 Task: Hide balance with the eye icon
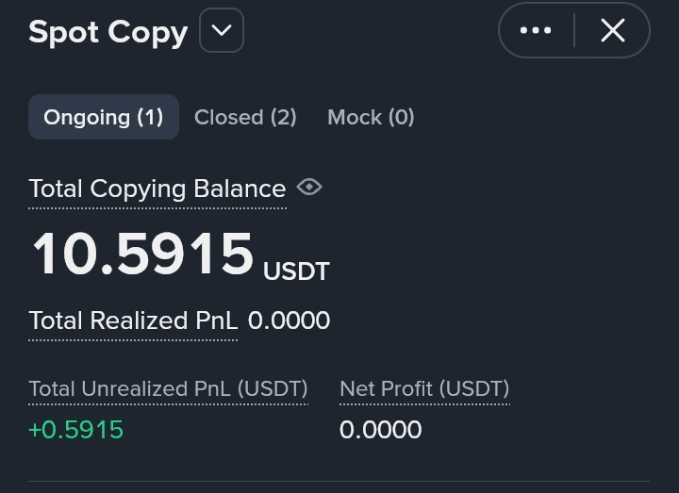click(309, 188)
